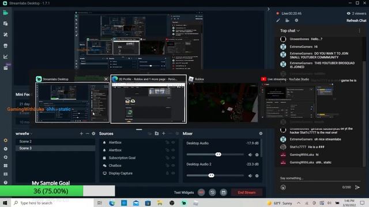Edit stream info with pencil icon
This screenshot has width=369, height=207.
(x=278, y=21)
